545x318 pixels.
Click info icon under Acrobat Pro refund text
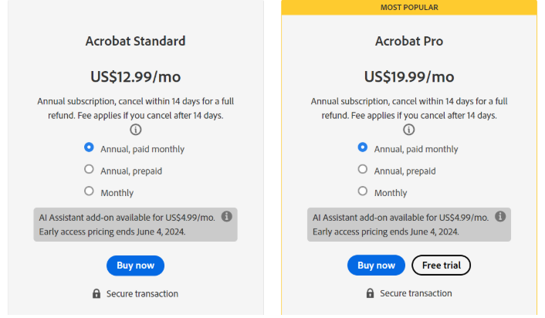pos(410,130)
